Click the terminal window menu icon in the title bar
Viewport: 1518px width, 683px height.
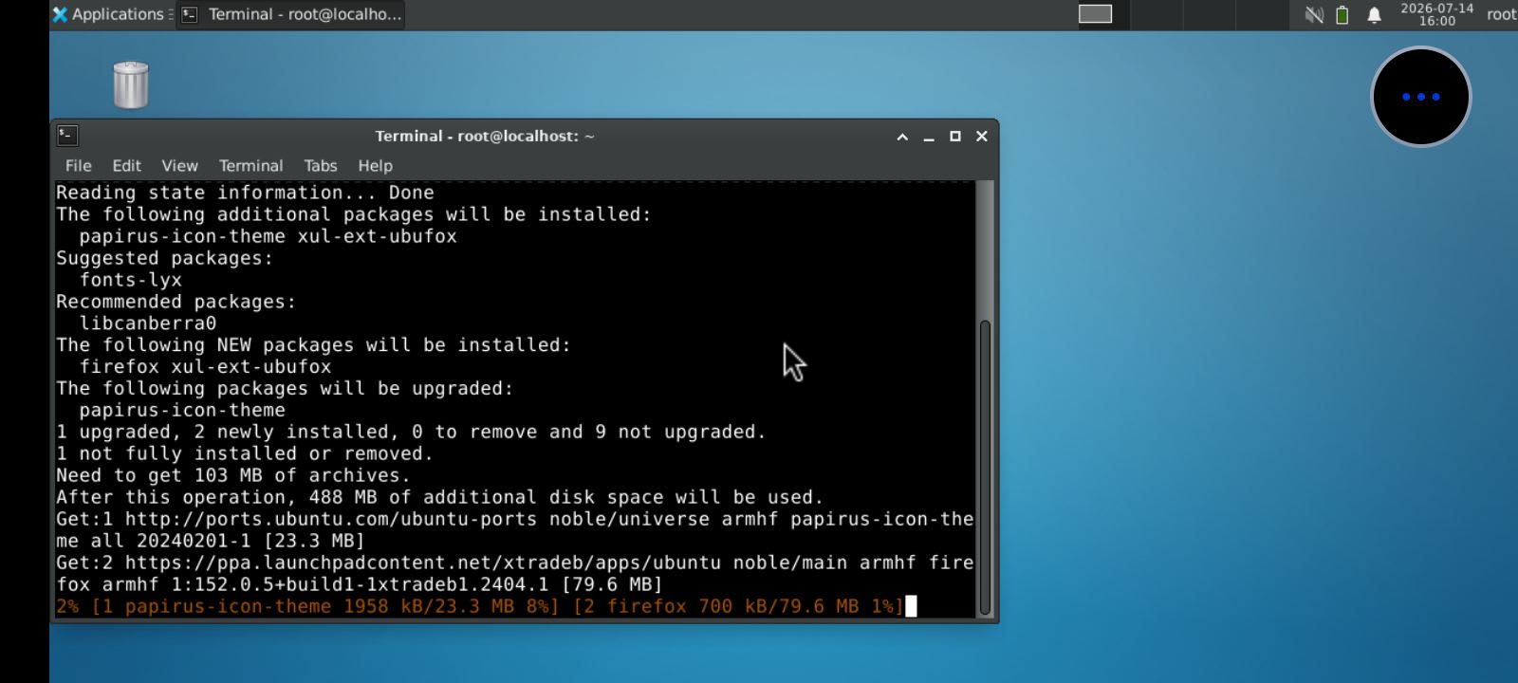coord(67,136)
